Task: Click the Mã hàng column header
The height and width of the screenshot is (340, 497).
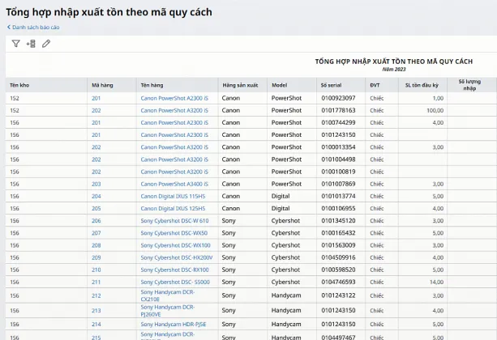Action: click(101, 84)
